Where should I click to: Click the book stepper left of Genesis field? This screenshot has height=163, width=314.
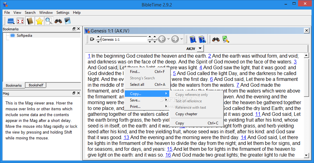coord(98,39)
